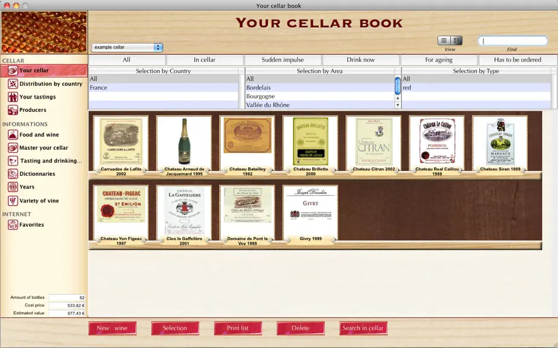Click the Dictionnaries icon
The width and height of the screenshot is (558, 348).
coord(13,174)
